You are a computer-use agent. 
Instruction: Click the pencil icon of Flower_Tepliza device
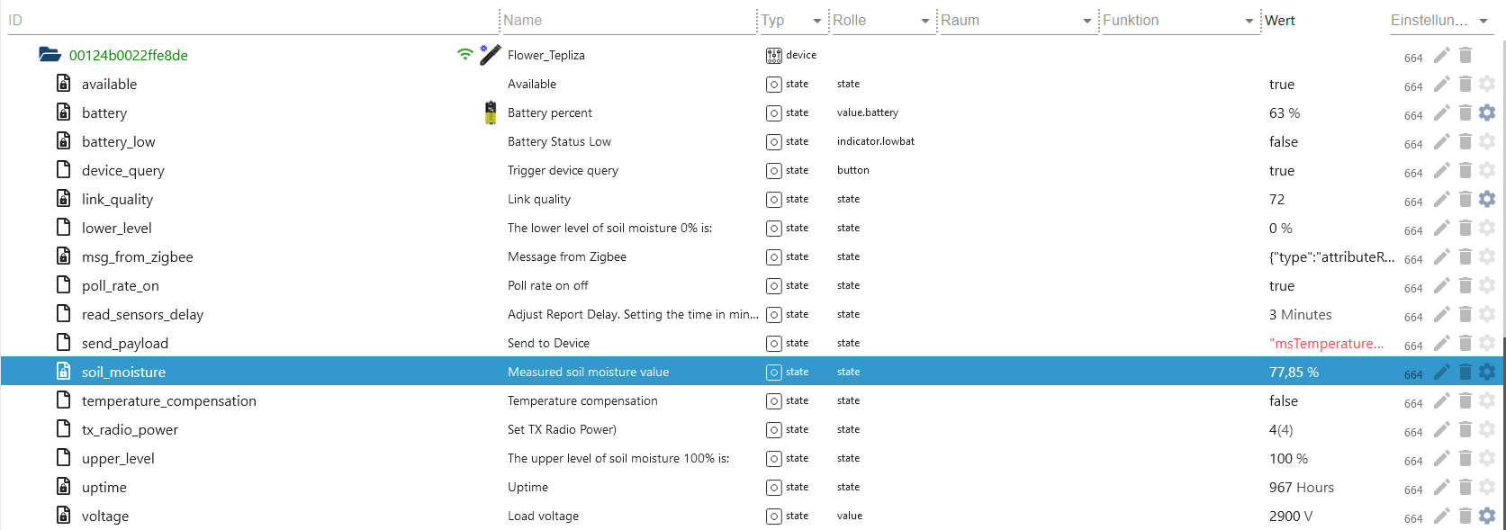tap(1441, 56)
